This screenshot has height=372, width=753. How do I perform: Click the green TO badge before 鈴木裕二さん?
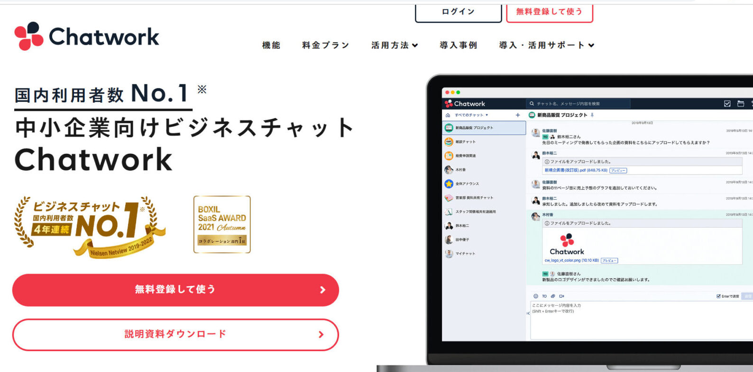pyautogui.click(x=545, y=137)
